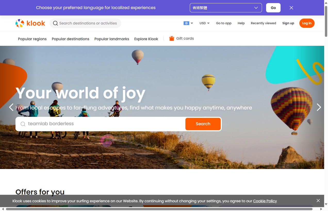Open the preferred language dropdown
328x211 pixels.
click(226, 8)
